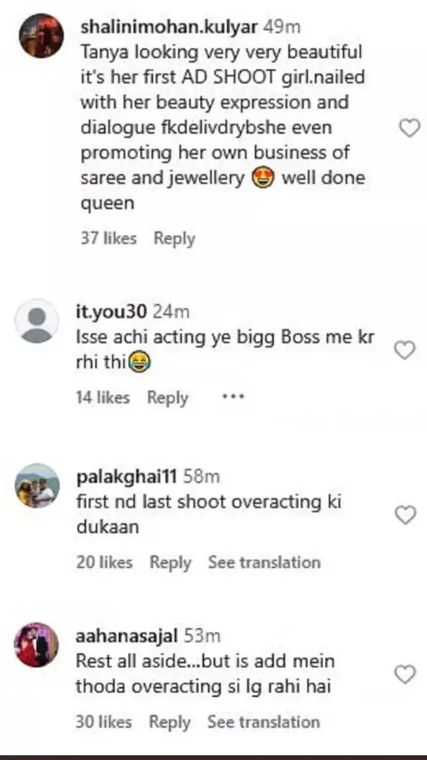
Task: Open the aahanasajal username link
Action: click(x=126, y=636)
